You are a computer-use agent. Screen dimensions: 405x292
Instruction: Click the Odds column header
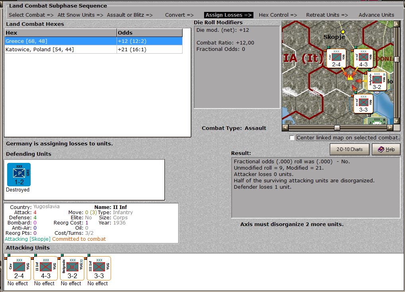[x=150, y=33]
